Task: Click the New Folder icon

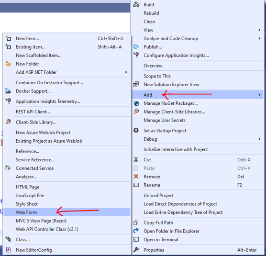Action: (8, 64)
